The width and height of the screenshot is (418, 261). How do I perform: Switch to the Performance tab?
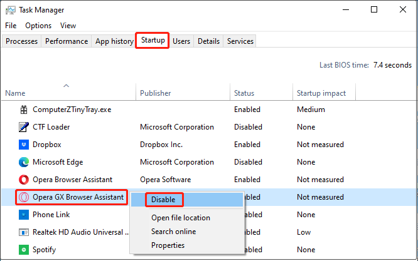coord(67,41)
